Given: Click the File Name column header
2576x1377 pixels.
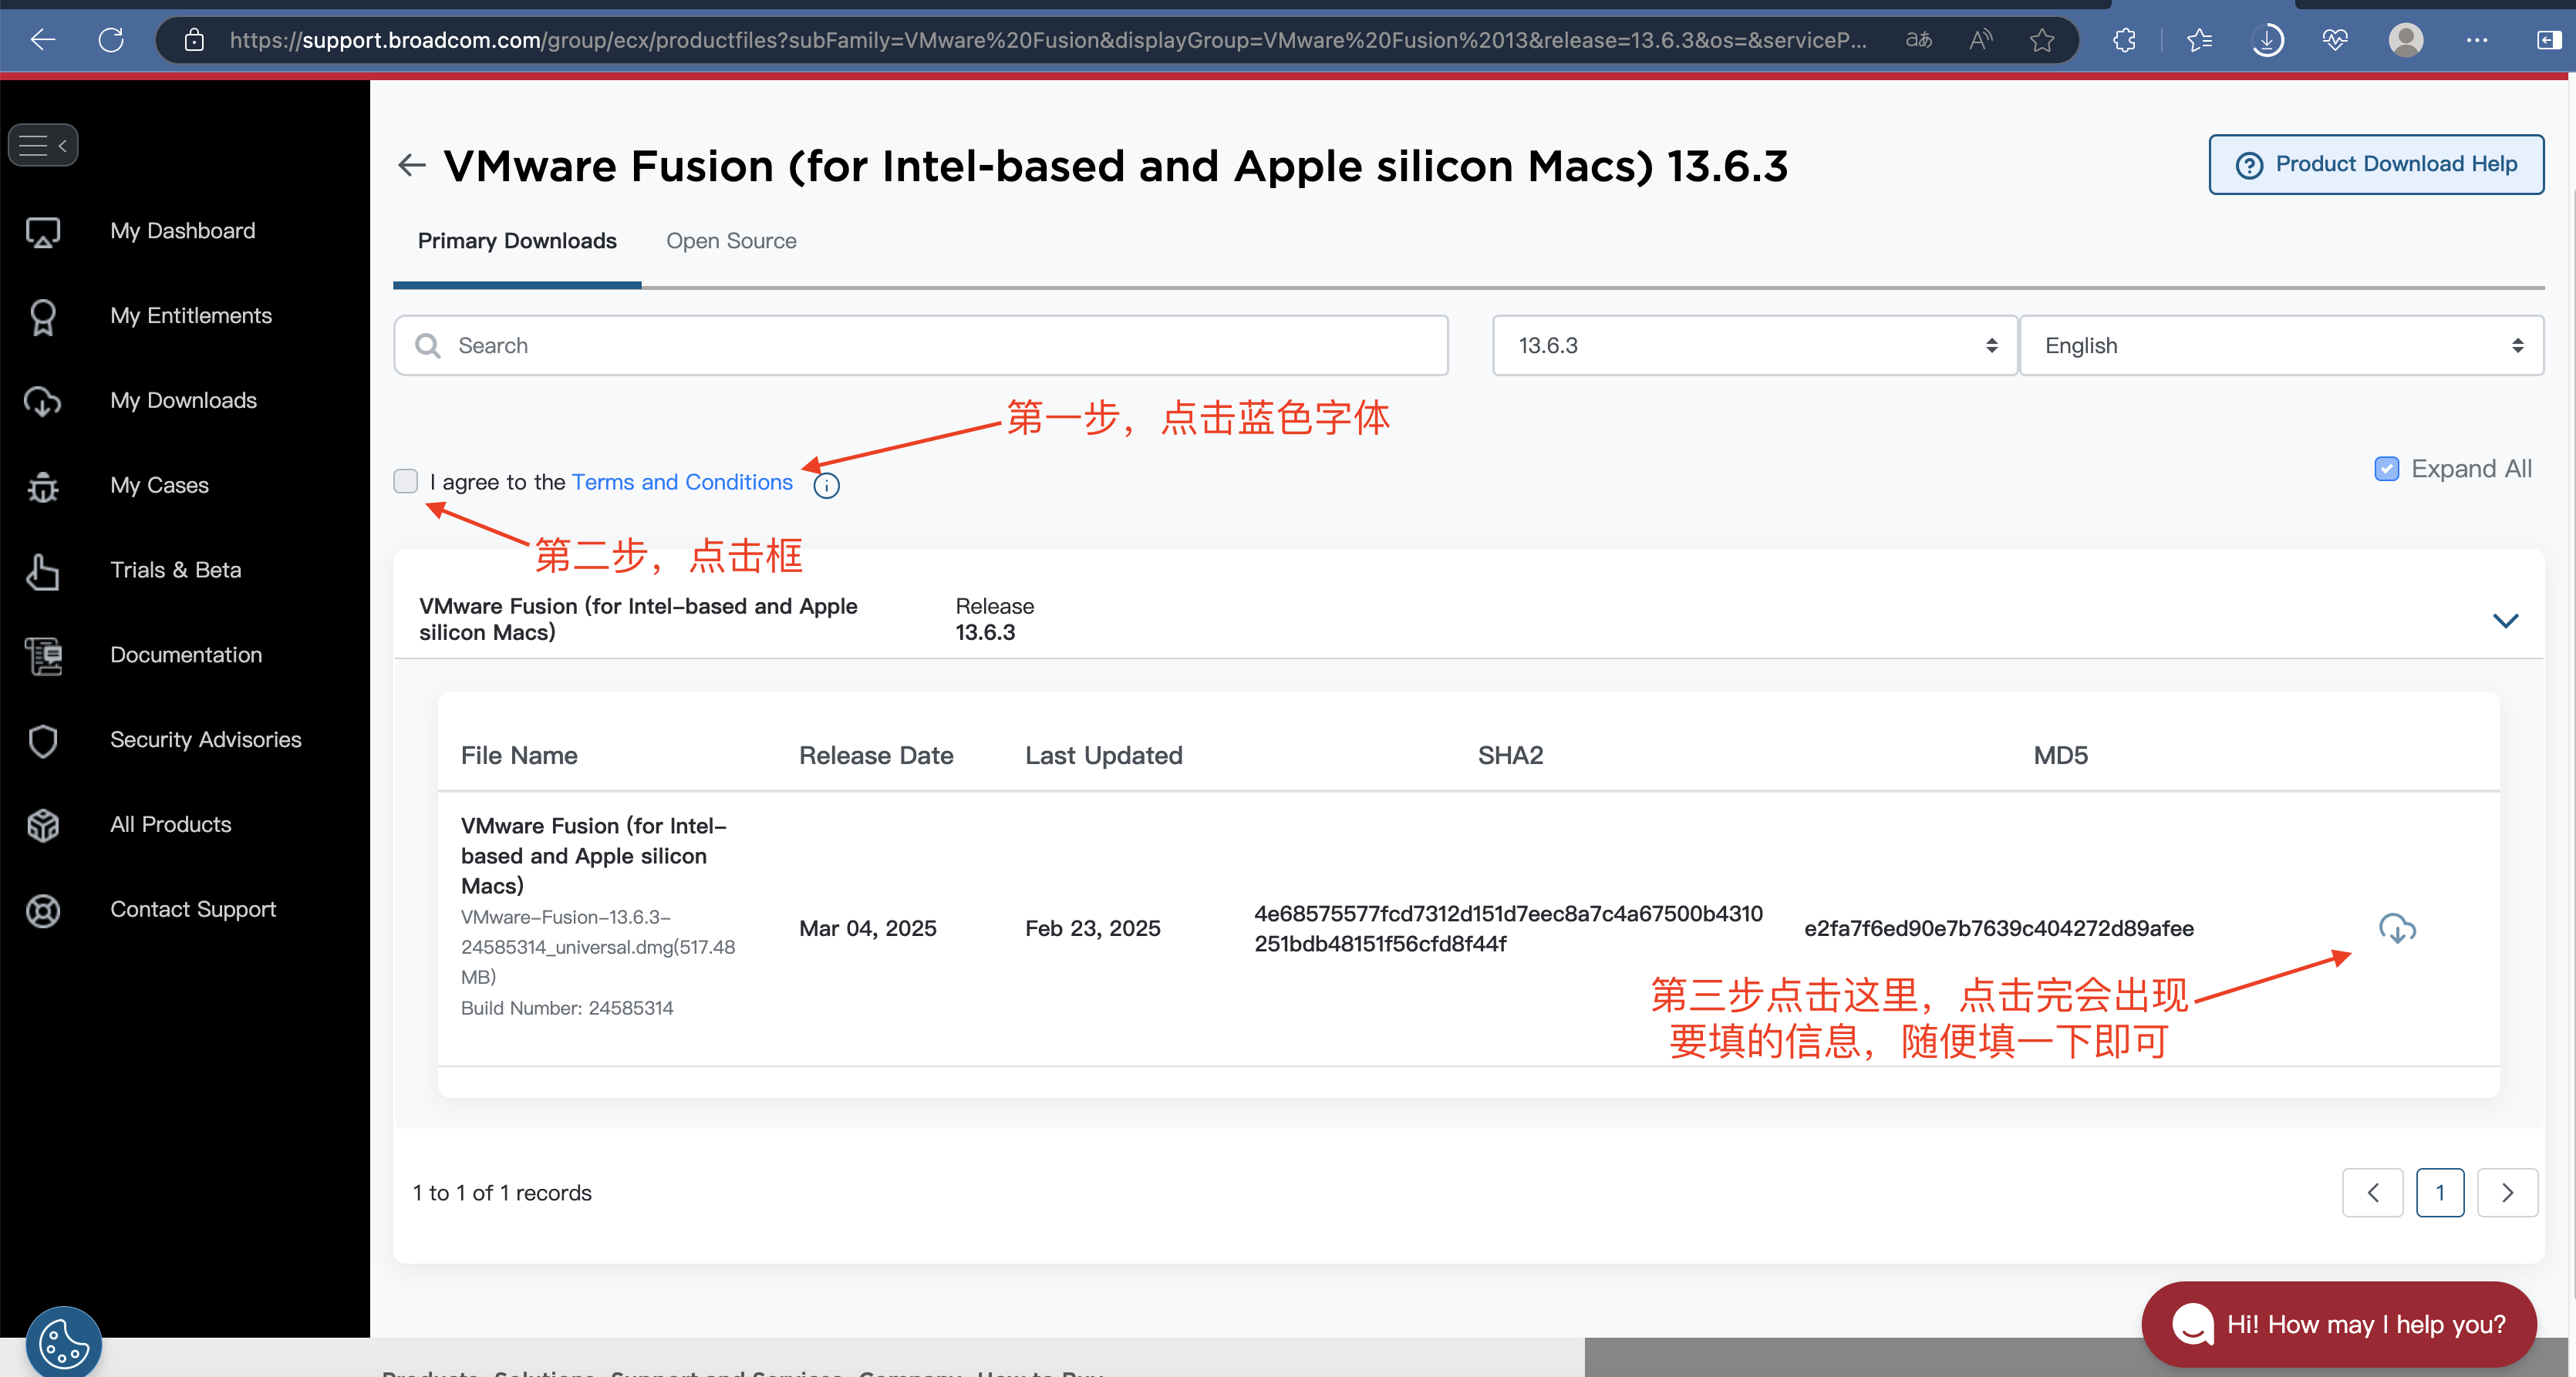Looking at the screenshot, I should pos(519,756).
